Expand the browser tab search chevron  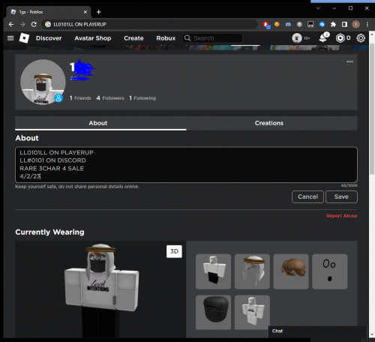318,8
